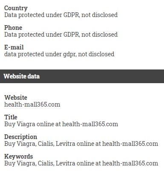The width and height of the screenshot is (164, 171).
Task: Click the word Levitra in Description
Action: point(66,144)
